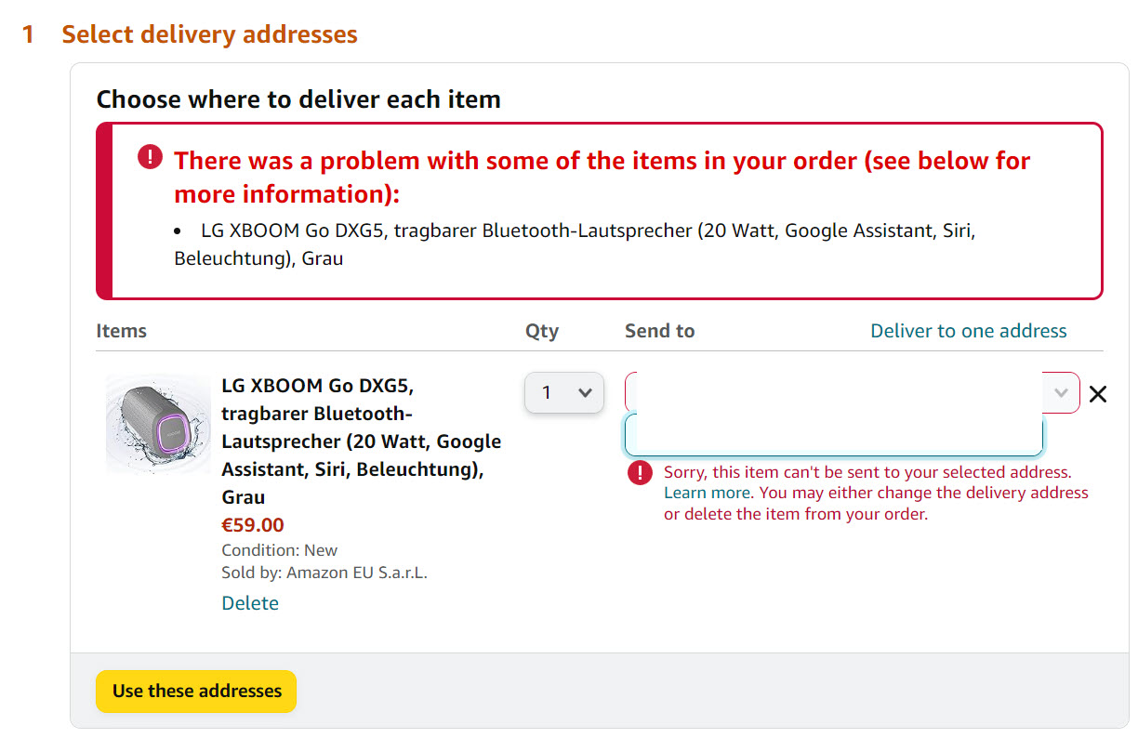1138x738 pixels.
Task: Expand the Send to address dropdown arrow
Action: 1061,393
